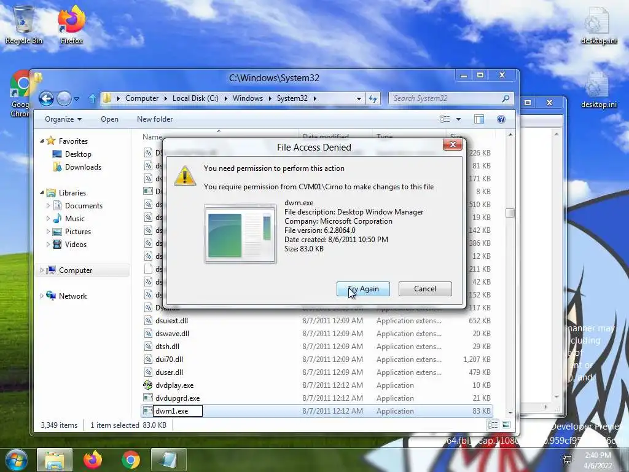The image size is (629, 472).
Task: Open Firefox from the taskbar
Action: coord(93,460)
